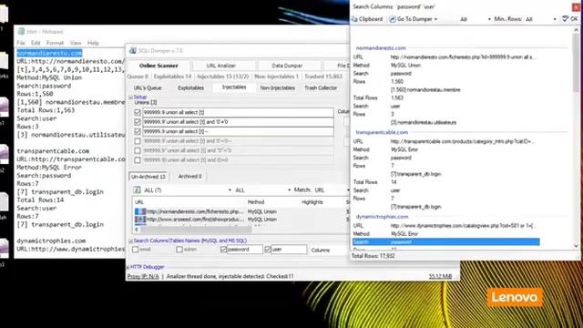Click the results window scroll down arrow
This screenshot has height=328, width=583.
[x=577, y=246]
